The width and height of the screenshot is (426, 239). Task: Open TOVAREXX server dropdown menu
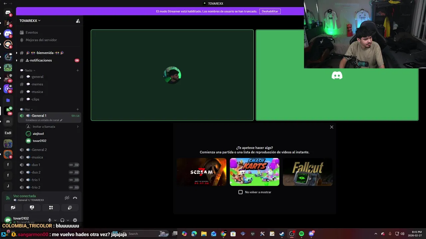(30, 21)
